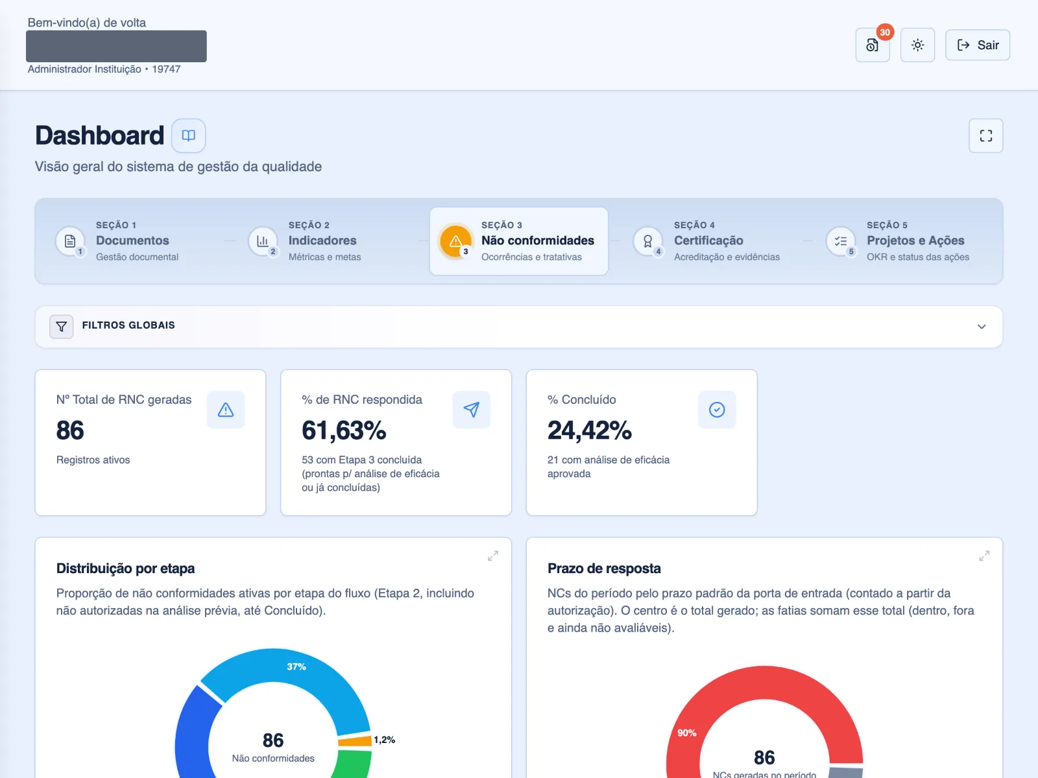
Task: Click the 86 value on RNC geradas card
Action: (70, 430)
